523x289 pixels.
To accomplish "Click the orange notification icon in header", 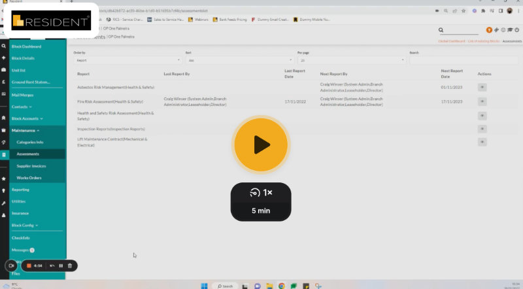I will (x=490, y=30).
